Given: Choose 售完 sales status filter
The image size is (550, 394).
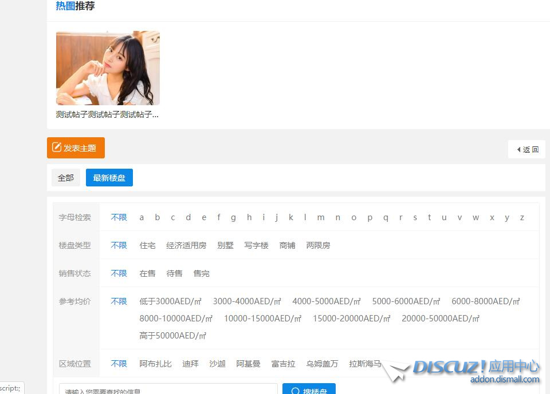Looking at the screenshot, I should 201,273.
